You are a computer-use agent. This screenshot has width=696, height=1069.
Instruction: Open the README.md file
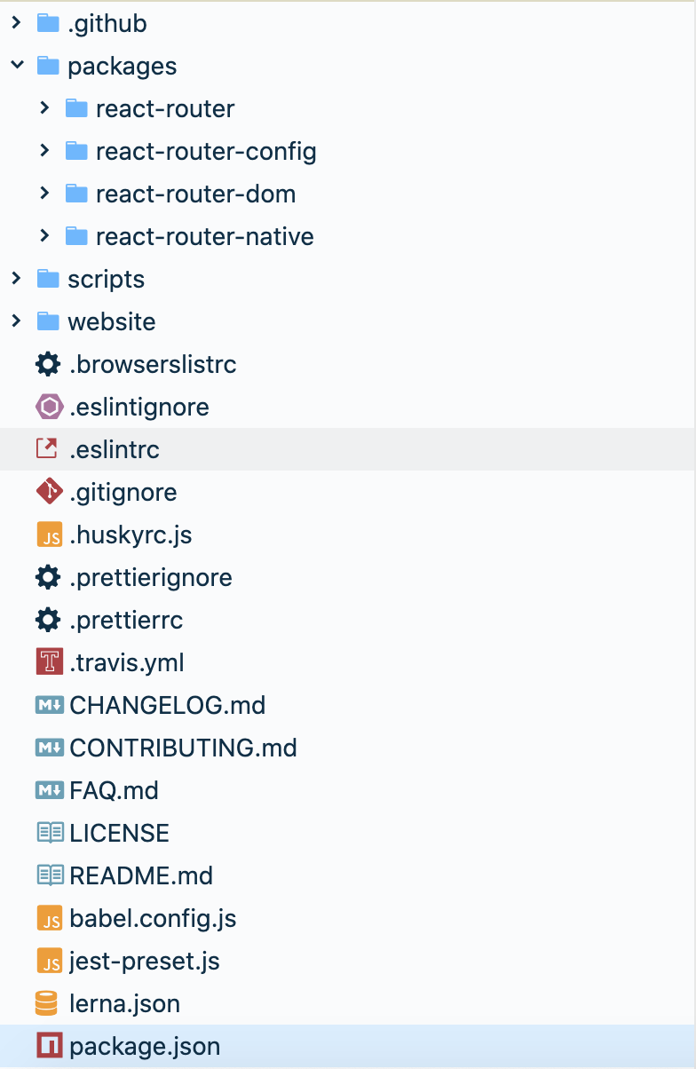[x=348, y=875]
